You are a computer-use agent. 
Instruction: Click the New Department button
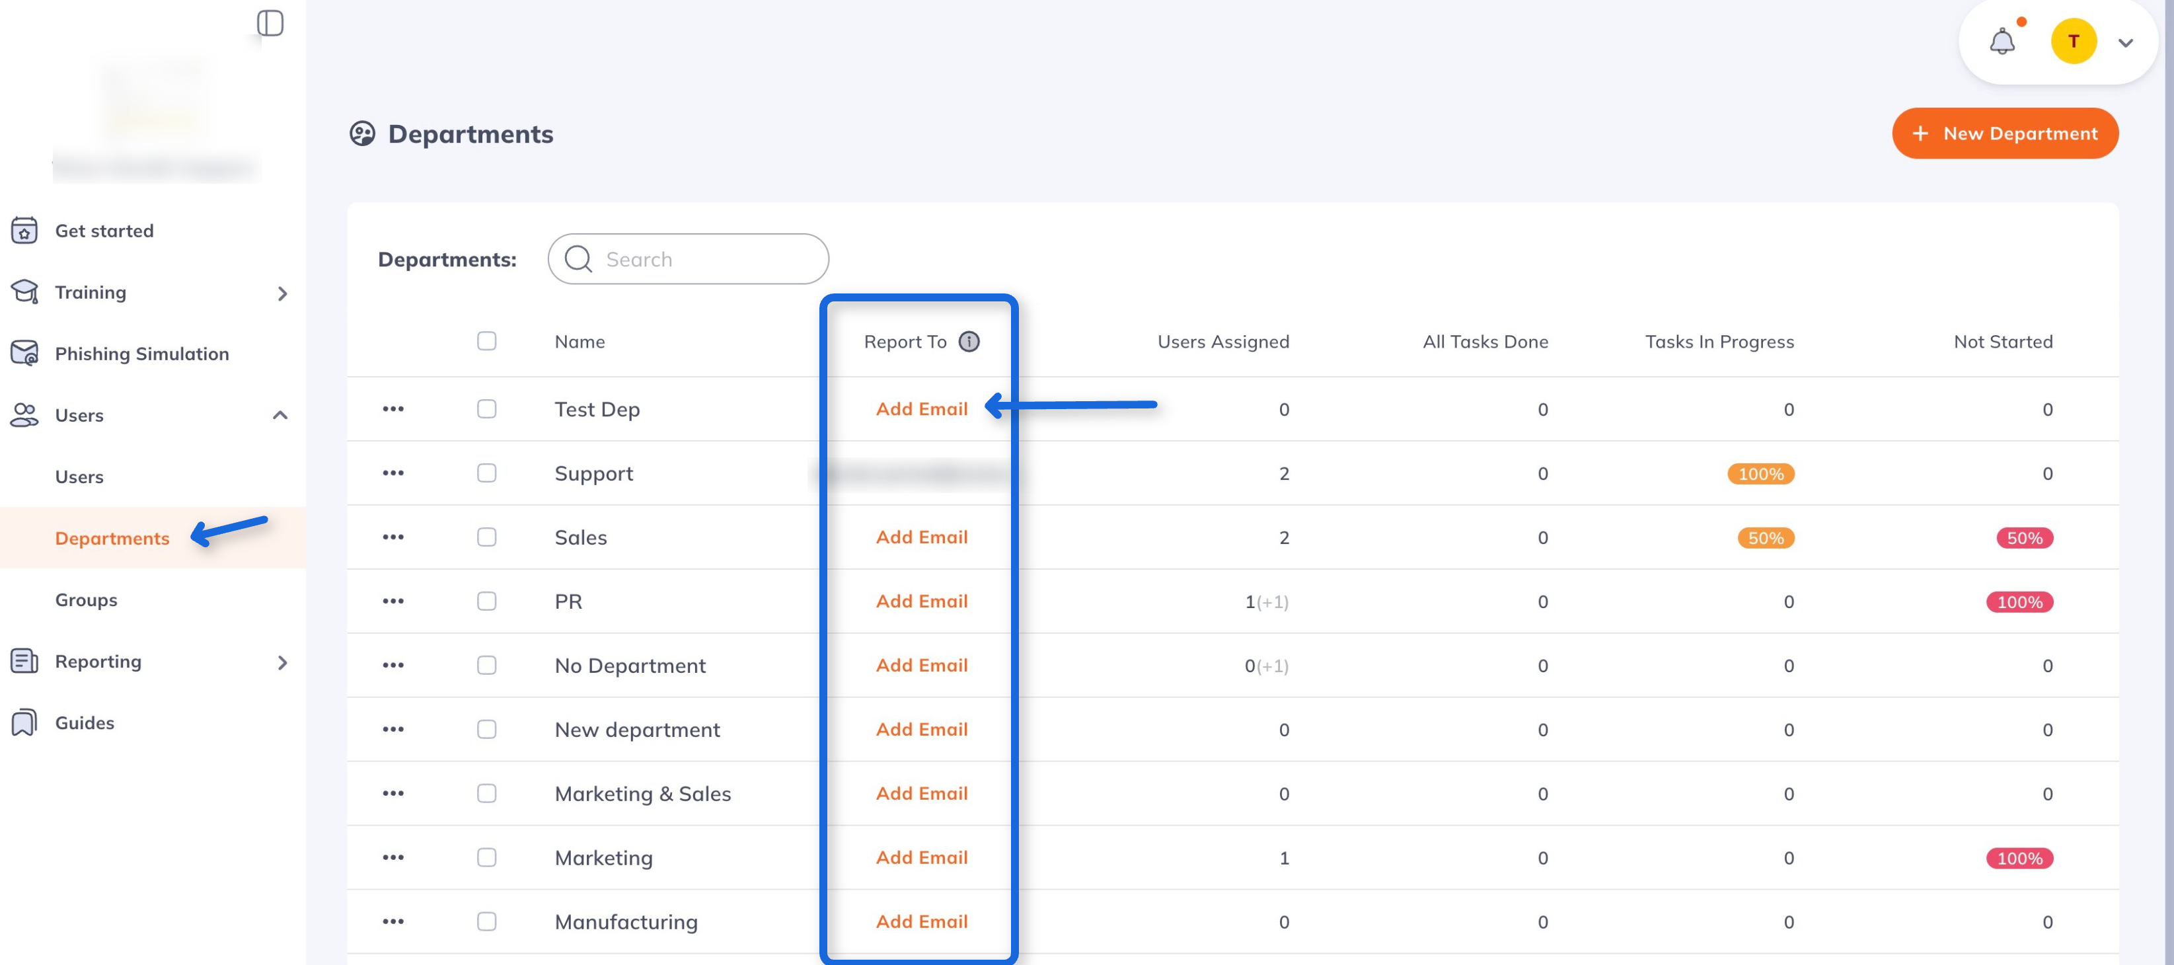[x=2004, y=134]
